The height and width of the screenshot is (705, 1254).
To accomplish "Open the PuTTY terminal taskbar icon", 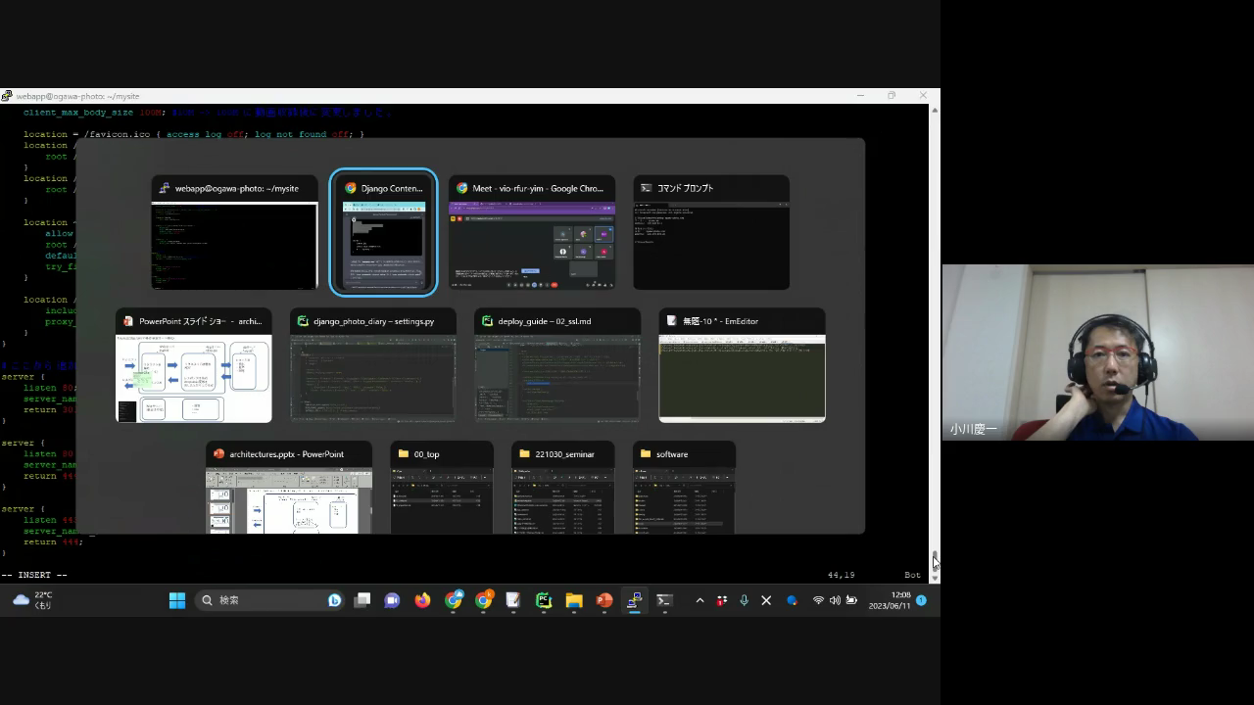I will click(x=635, y=600).
